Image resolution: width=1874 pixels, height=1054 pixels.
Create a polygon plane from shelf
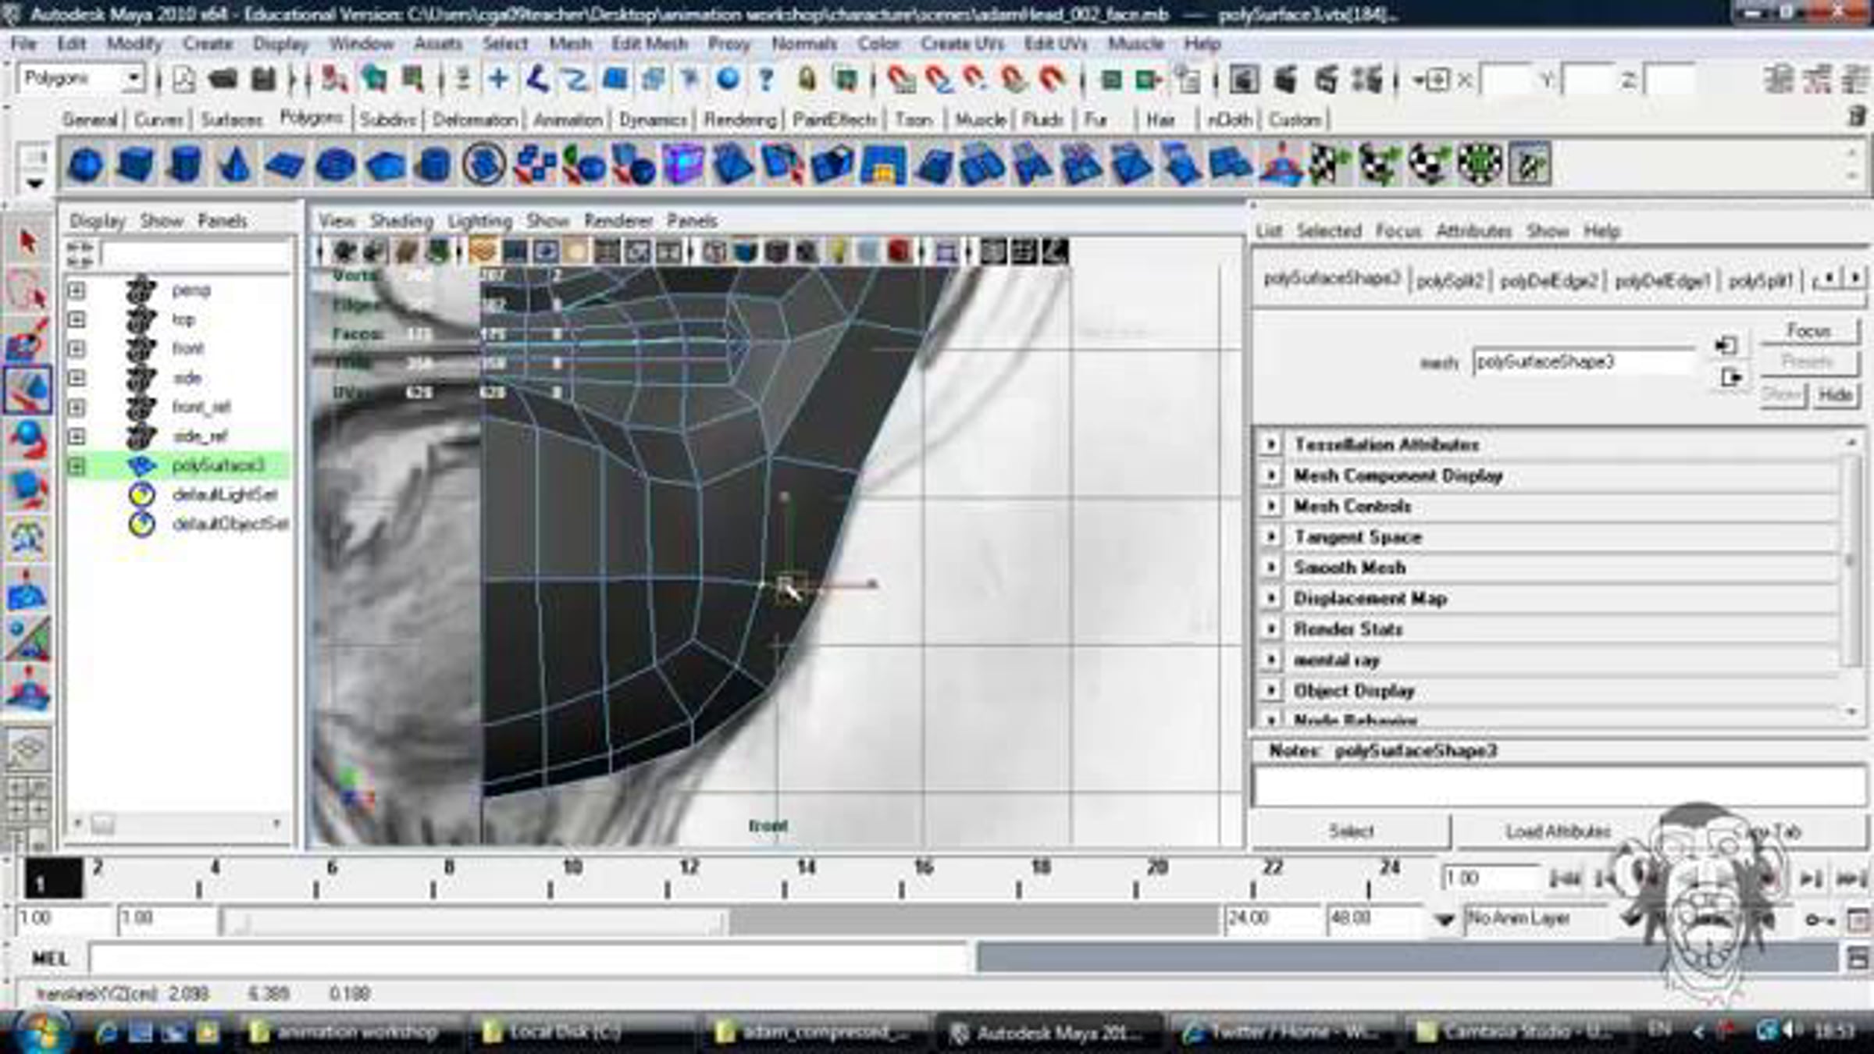[x=284, y=165]
